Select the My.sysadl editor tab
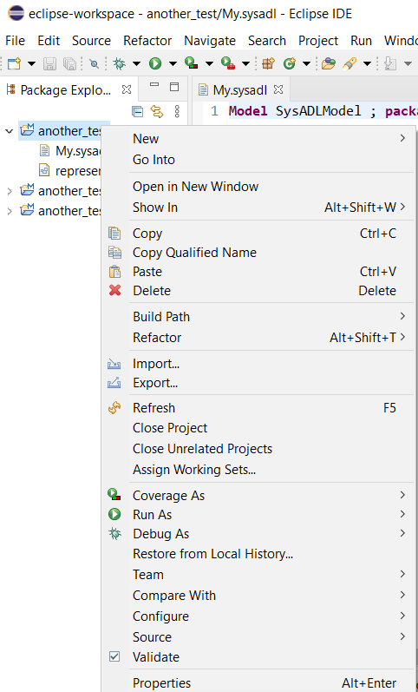418x692 pixels. [x=240, y=90]
